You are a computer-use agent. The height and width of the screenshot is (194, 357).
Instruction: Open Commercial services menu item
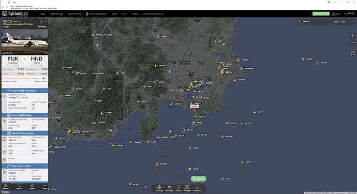pyautogui.click(x=153, y=14)
